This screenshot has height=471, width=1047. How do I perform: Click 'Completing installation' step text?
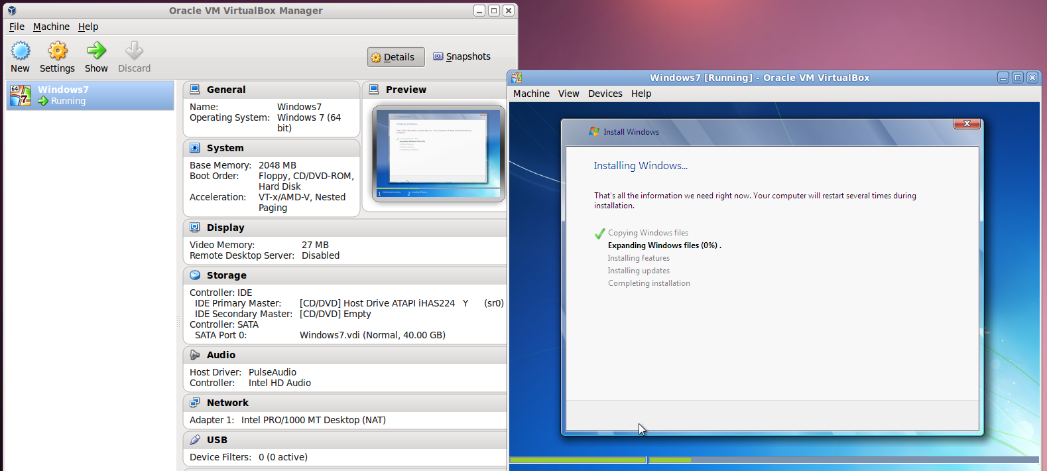click(649, 283)
